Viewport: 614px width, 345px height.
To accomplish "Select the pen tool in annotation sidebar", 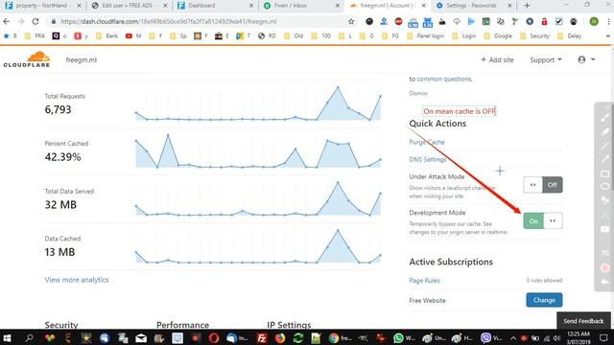I will click(x=604, y=117).
